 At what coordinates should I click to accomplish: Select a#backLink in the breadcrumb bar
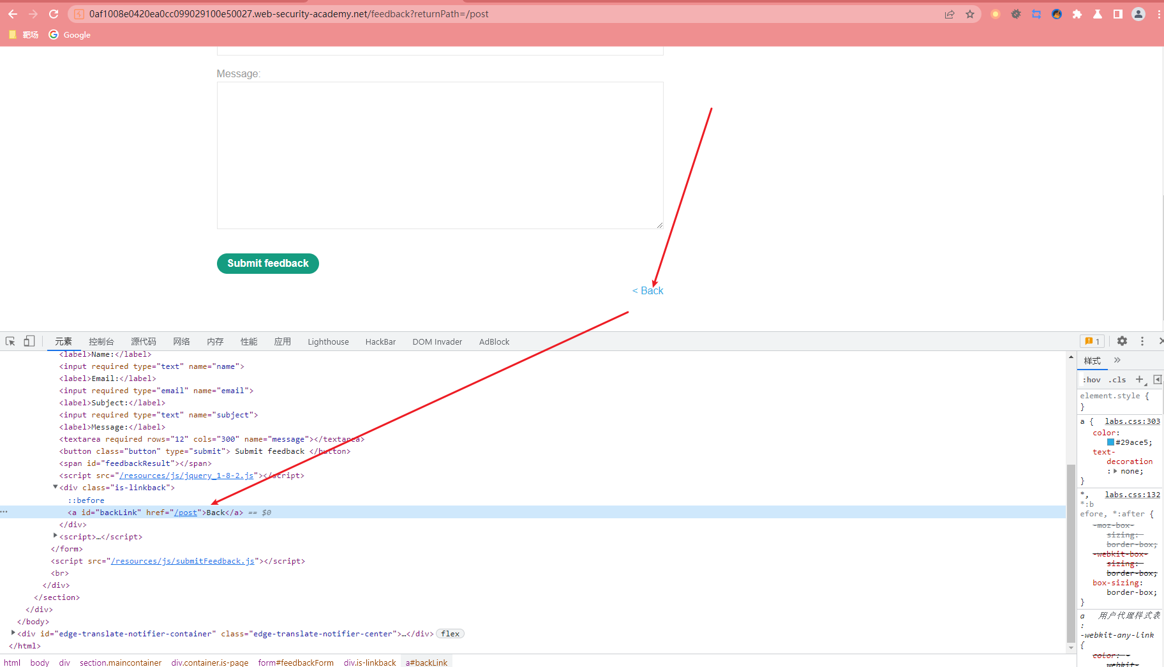click(x=426, y=662)
